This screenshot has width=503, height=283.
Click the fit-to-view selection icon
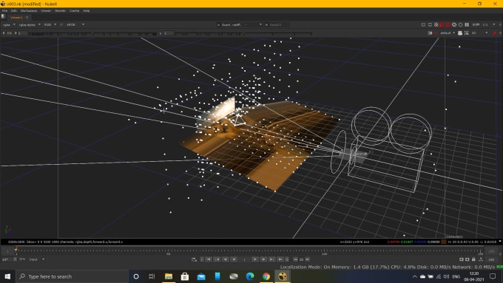(467, 33)
